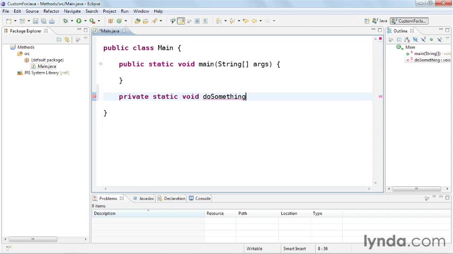Viewport: 453px width, 254px height.
Task: Click the status bar icon at bottom left
Action: (8, 248)
